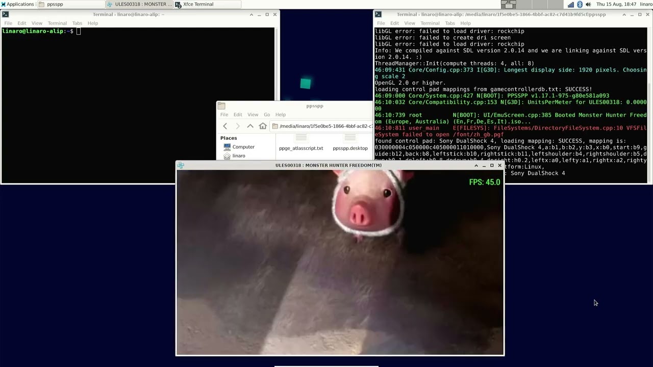
Task: Select linaro in Places sidebar
Action: pos(235,155)
